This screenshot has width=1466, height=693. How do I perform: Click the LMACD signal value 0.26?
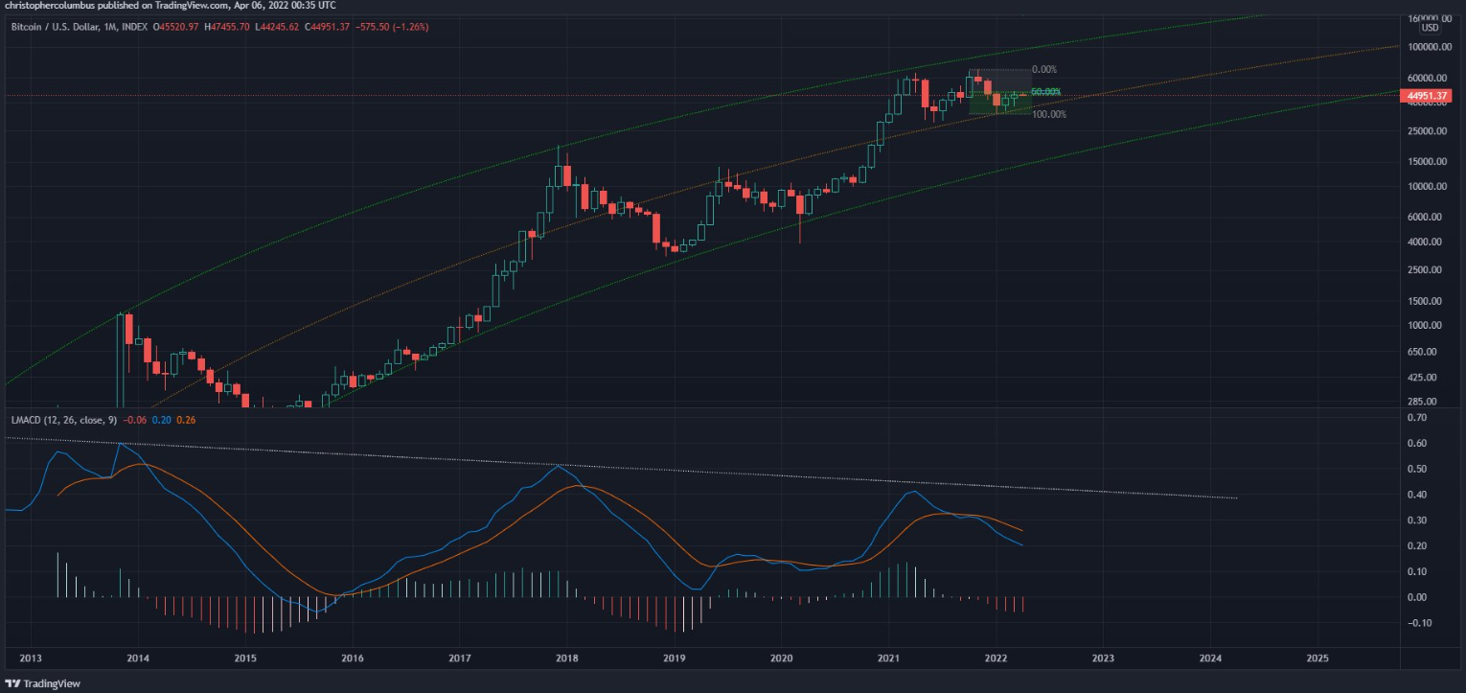coord(185,420)
